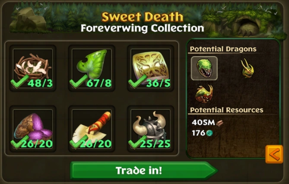
Task: Select the red-handled axe item
Action: (x=92, y=129)
